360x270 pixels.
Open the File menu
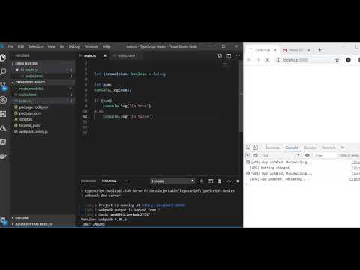click(10, 46)
